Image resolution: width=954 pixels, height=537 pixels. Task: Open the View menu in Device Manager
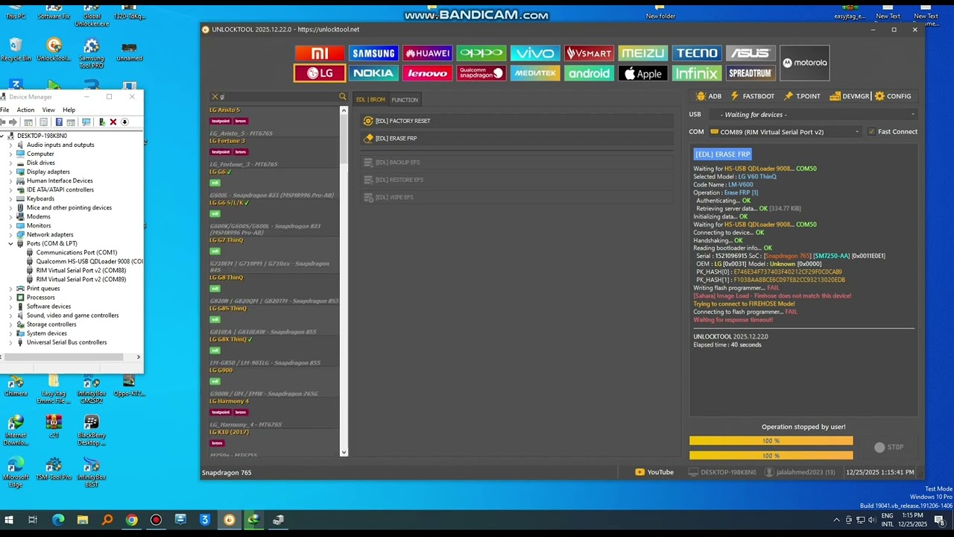[48, 110]
